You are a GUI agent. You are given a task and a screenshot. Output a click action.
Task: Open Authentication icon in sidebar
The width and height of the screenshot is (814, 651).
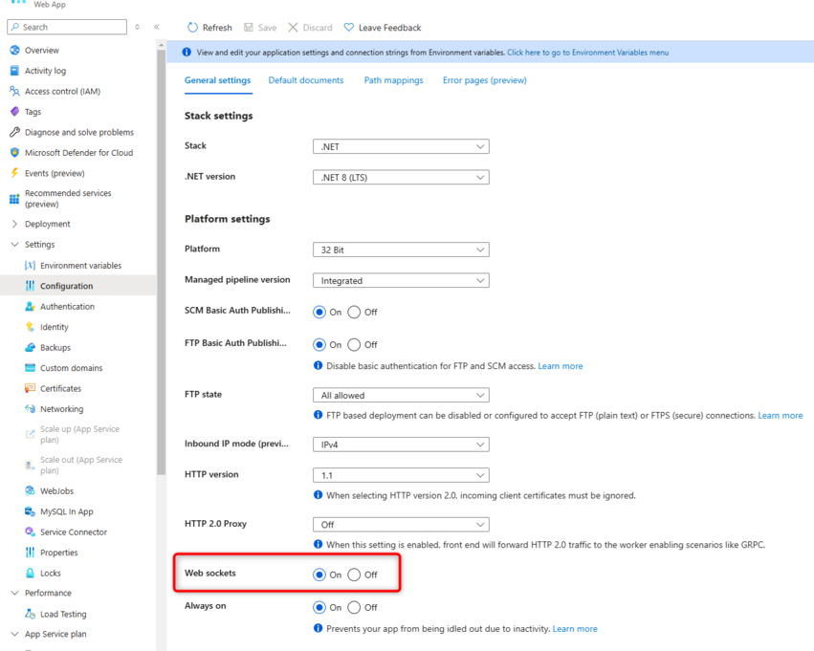click(30, 307)
